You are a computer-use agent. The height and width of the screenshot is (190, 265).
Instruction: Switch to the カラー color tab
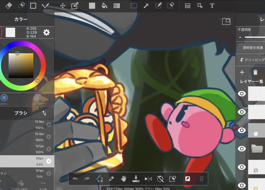coord(4,99)
